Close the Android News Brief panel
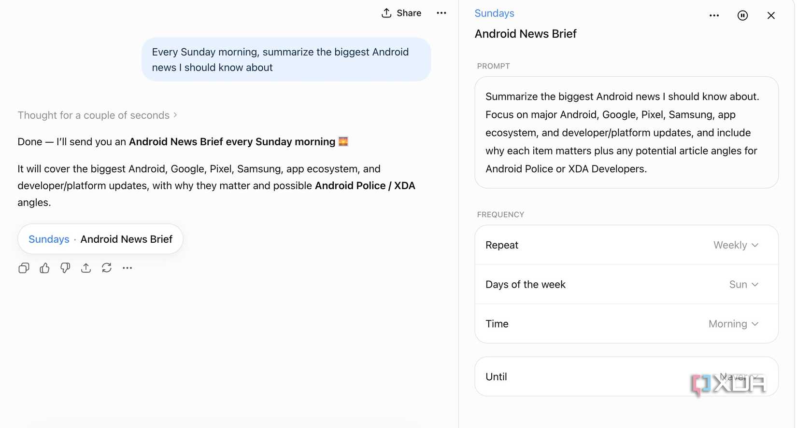The image size is (797, 428). (771, 15)
